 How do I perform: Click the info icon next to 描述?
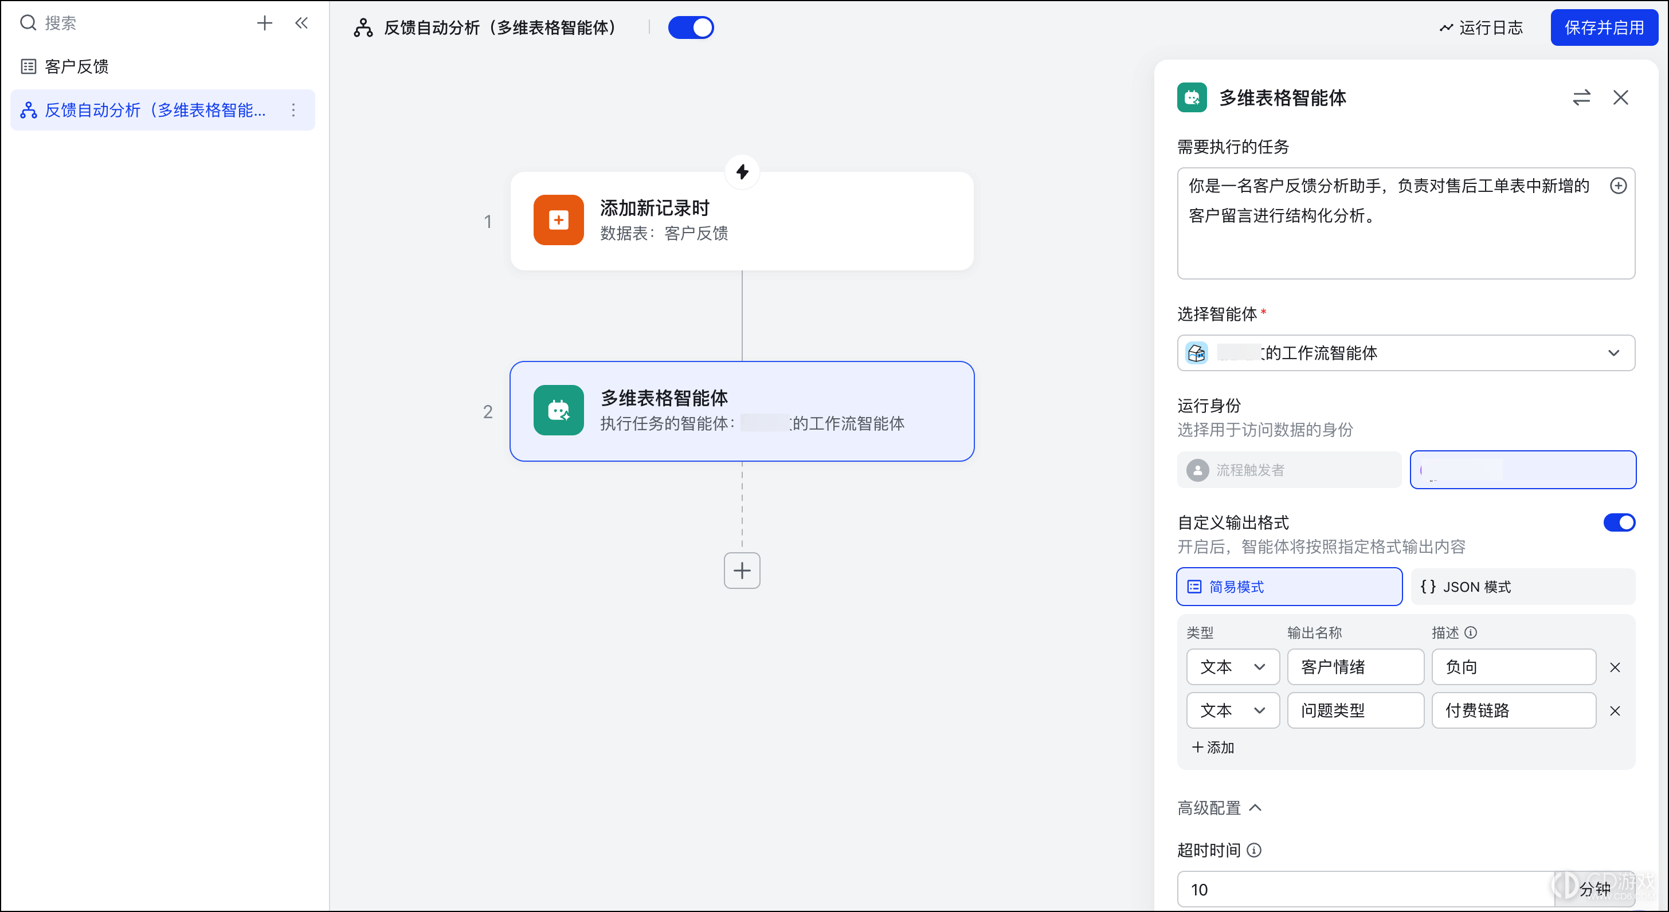pos(1471,632)
